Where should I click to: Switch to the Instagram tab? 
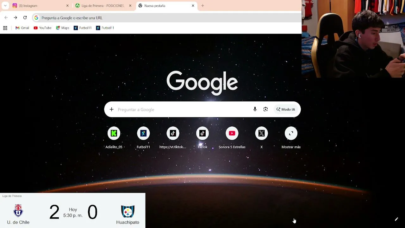(x=40, y=6)
